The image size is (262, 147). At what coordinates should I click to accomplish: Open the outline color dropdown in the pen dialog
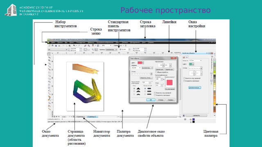143,62
